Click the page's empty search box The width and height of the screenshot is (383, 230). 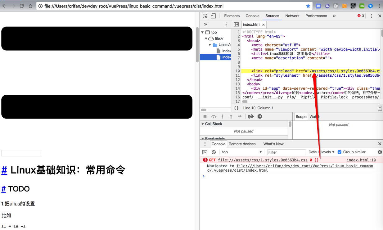pos(22,153)
